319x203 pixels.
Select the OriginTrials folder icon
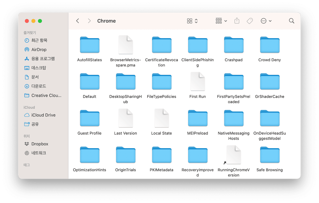(126, 155)
